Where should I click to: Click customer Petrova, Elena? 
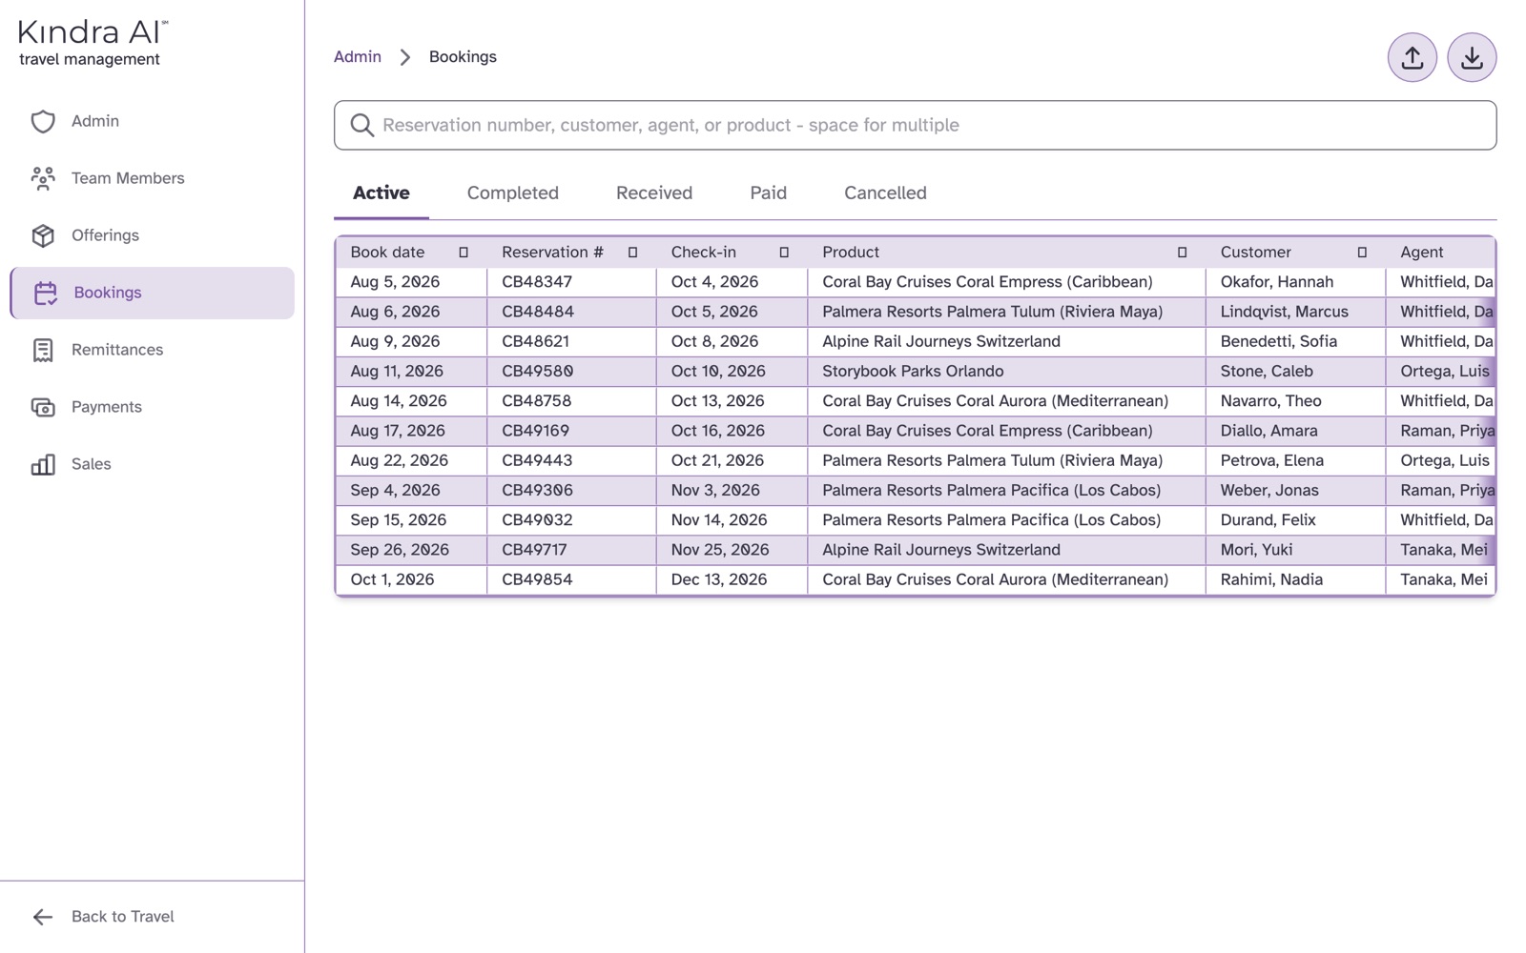coord(1271,460)
